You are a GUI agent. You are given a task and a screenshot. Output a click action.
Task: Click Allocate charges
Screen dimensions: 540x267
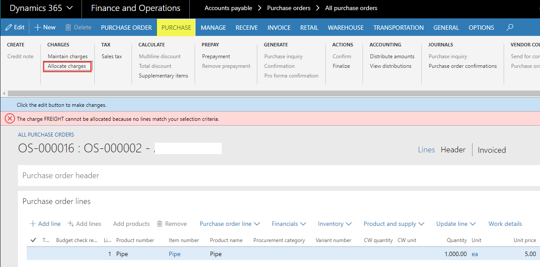click(x=67, y=66)
